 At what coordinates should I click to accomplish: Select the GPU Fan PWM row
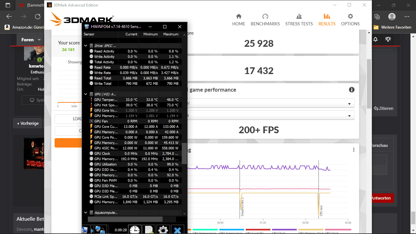point(131,180)
